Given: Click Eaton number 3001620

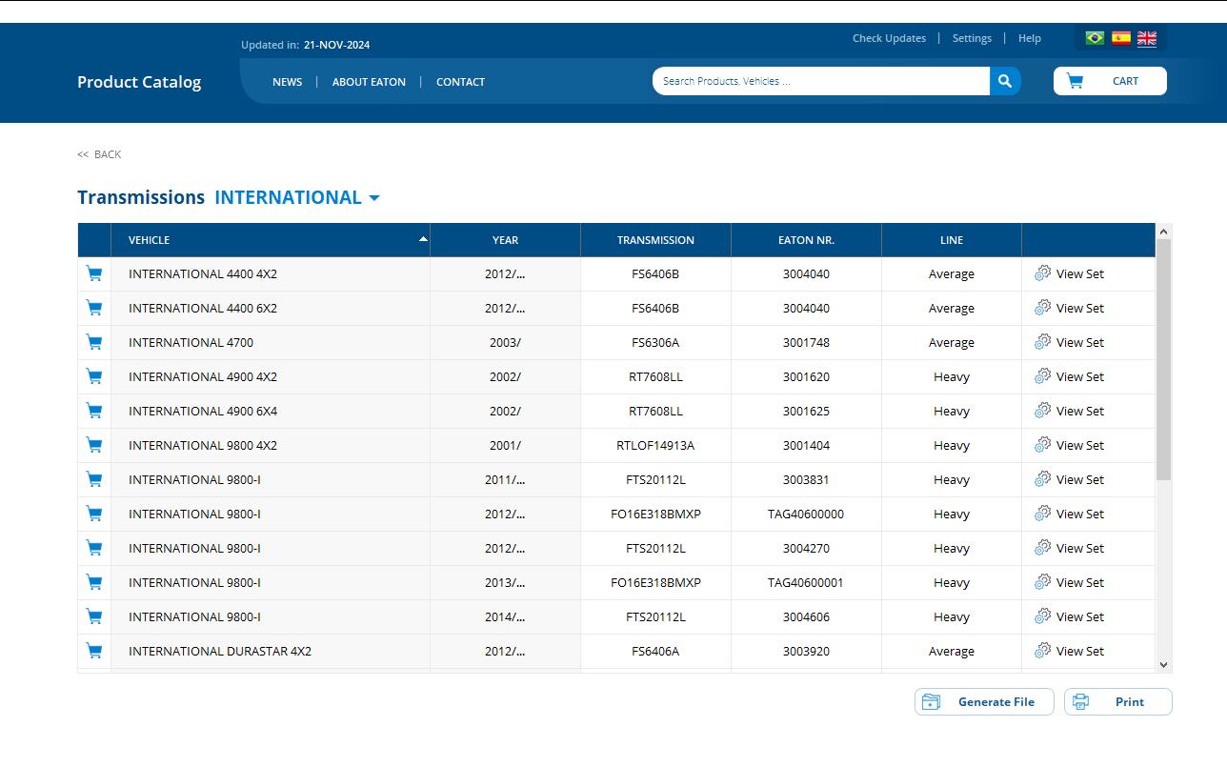Looking at the screenshot, I should pos(806,376).
